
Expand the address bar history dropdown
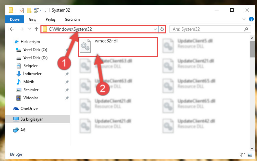(x=155, y=29)
